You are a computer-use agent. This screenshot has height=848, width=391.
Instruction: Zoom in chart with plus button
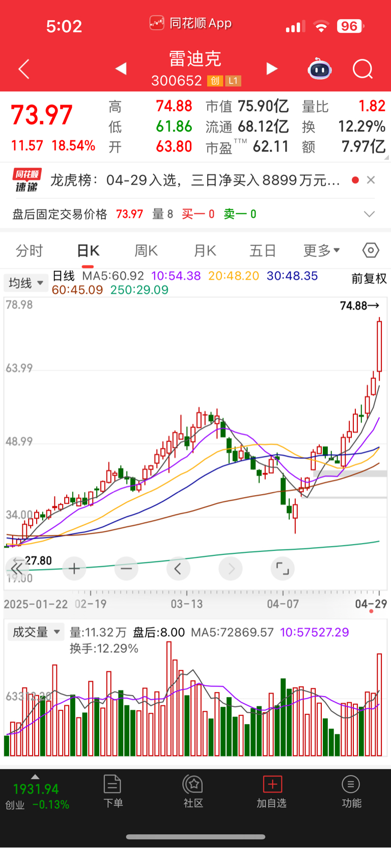coord(74,569)
